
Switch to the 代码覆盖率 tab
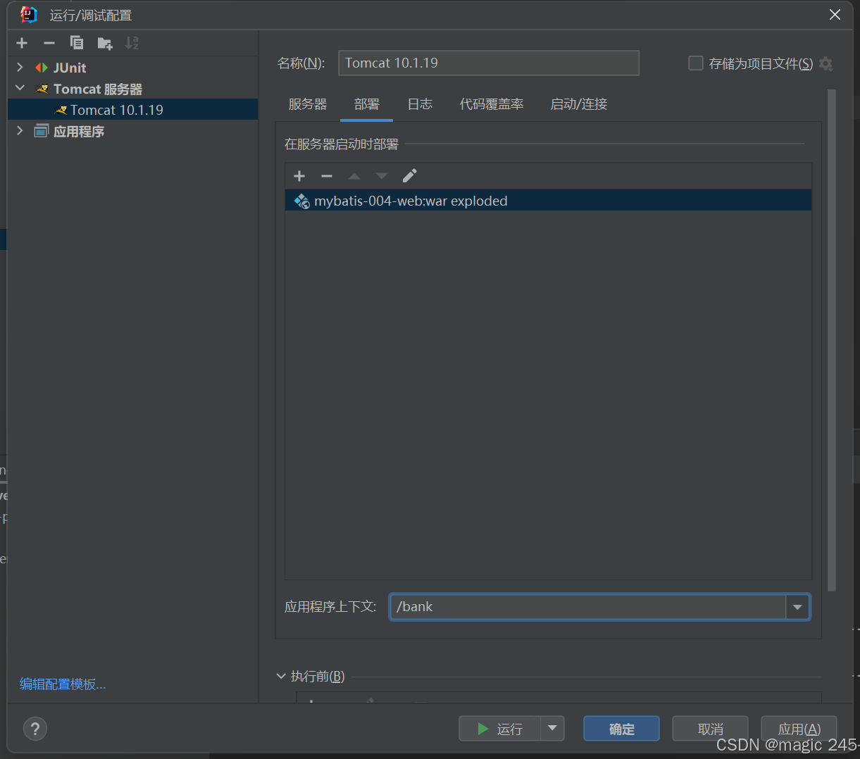click(x=492, y=104)
